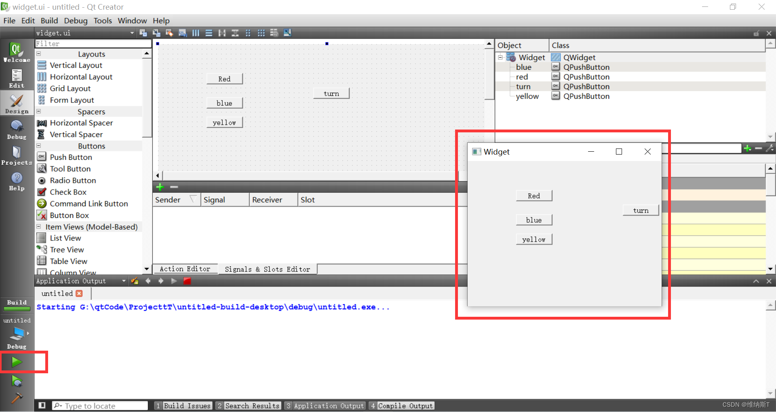Select the Check Box widget entry
The width and height of the screenshot is (776, 412).
coord(67,192)
